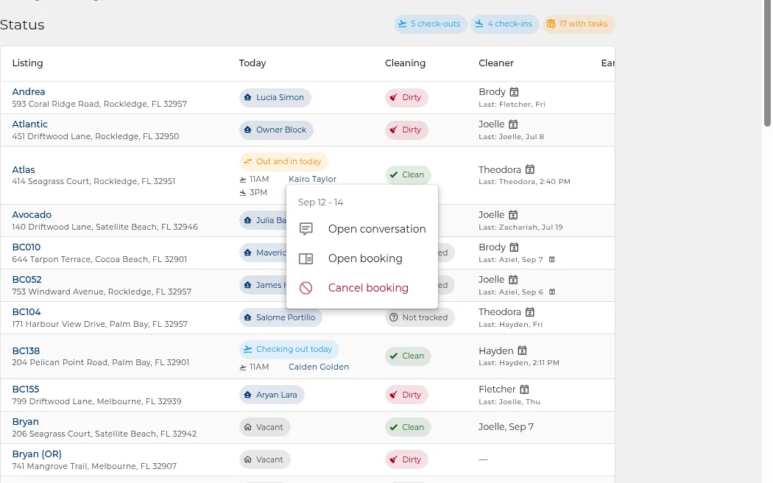The width and height of the screenshot is (773, 483).
Task: Click check-in plane icon in 4 check-ins
Action: tap(479, 24)
